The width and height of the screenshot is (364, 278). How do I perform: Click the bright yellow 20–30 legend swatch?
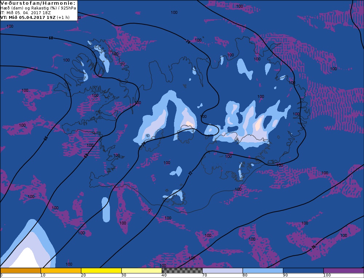pos(101,271)
